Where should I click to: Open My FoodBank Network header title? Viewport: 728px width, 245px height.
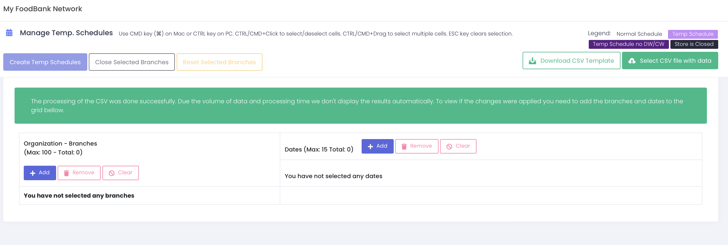[x=43, y=9]
